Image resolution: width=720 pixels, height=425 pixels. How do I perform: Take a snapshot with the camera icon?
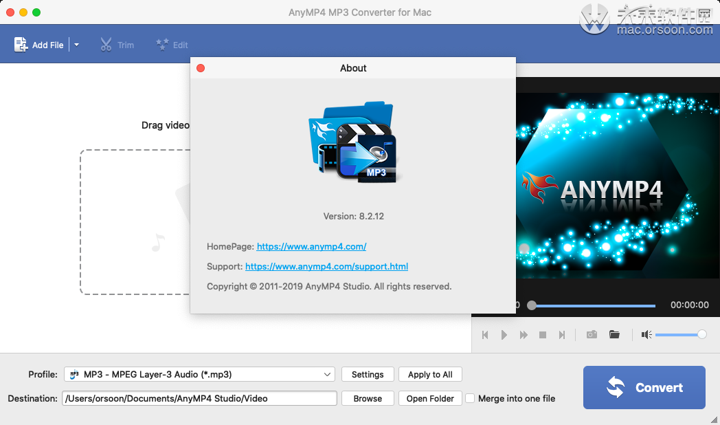[592, 334]
